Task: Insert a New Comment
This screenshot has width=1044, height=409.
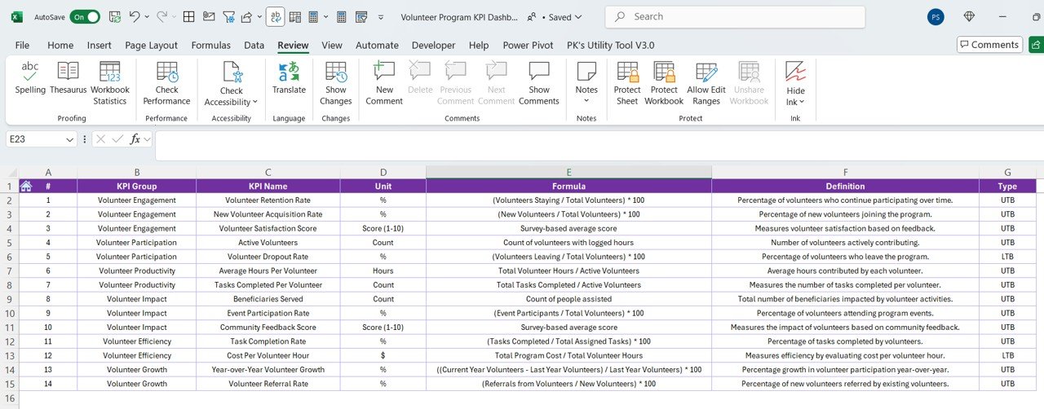Action: [384, 83]
